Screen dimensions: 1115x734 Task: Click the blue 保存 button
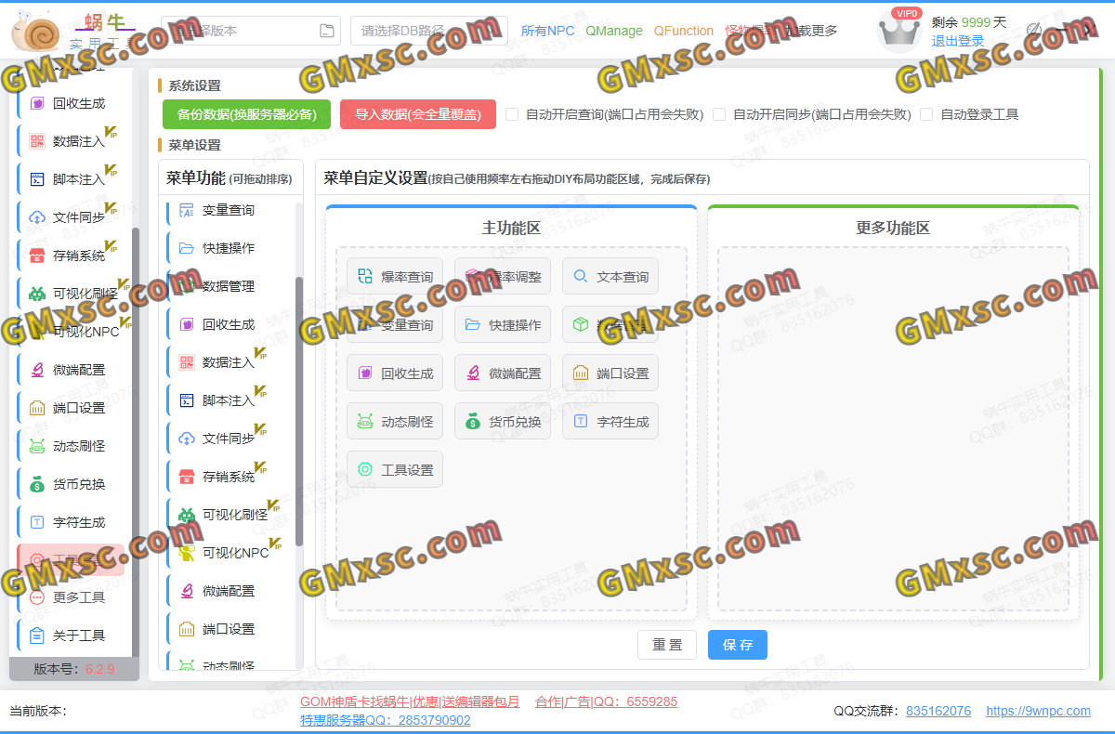tap(738, 645)
